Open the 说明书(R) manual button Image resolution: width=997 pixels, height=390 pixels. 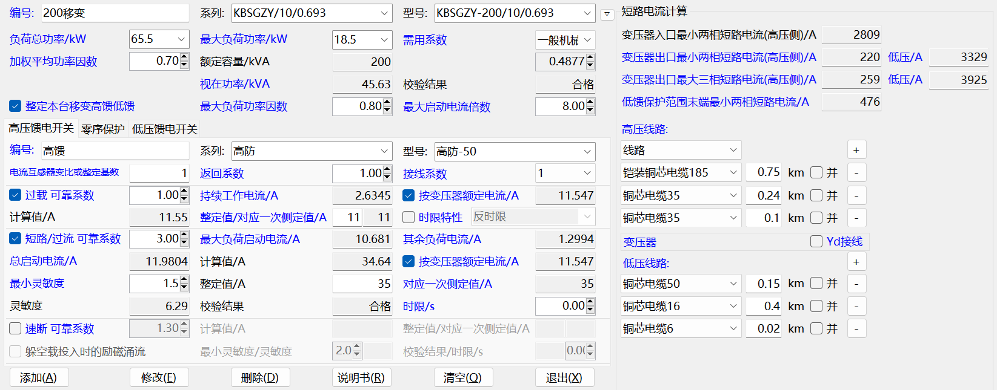pos(361,378)
